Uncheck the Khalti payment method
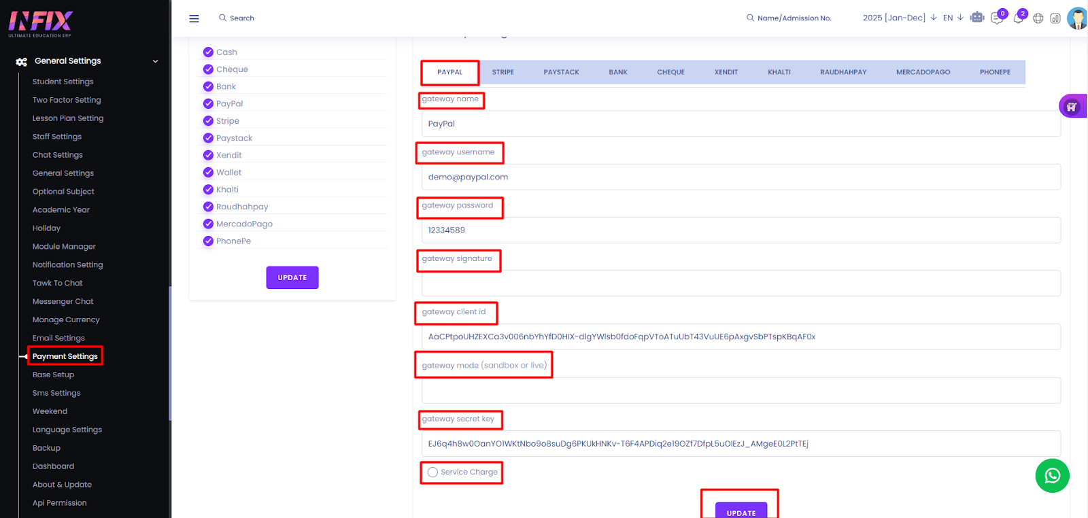Viewport: 1088px width, 518px height. [208, 189]
